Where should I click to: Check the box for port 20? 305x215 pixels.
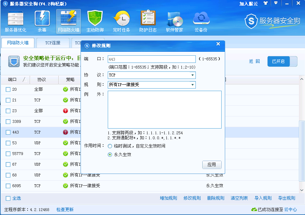[x=8, y=89]
